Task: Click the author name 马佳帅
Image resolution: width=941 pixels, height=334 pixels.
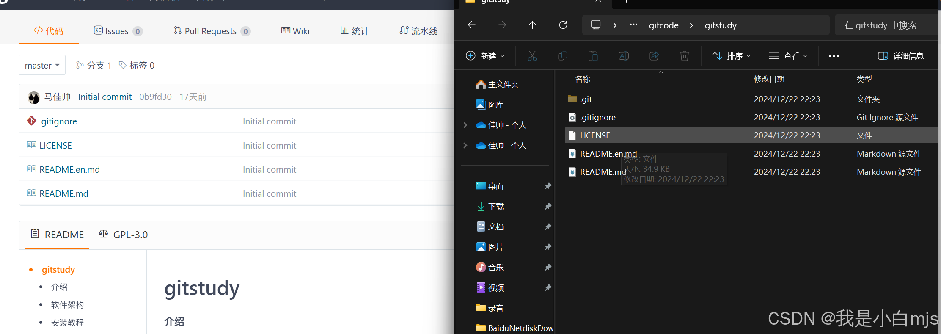Action: click(x=58, y=97)
